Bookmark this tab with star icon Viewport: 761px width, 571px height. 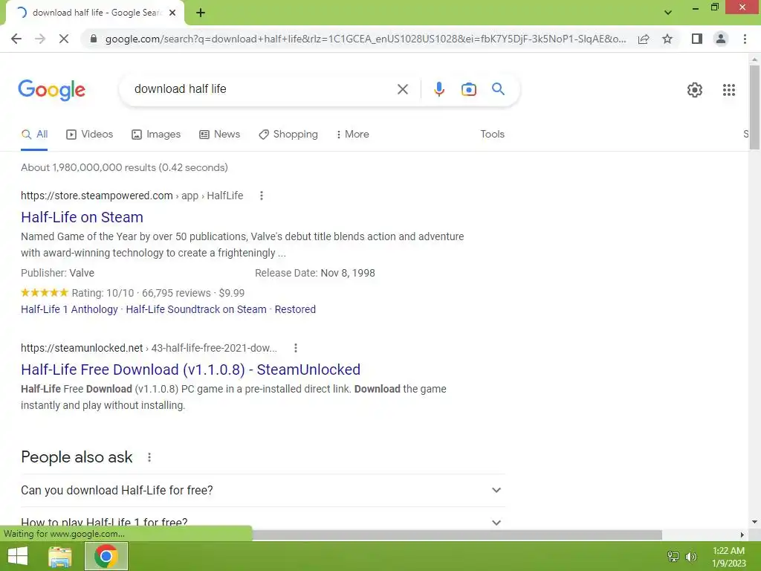tap(667, 39)
